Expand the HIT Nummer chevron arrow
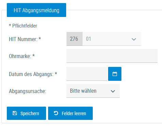This screenshot has width=162, height=126. coord(134,39)
